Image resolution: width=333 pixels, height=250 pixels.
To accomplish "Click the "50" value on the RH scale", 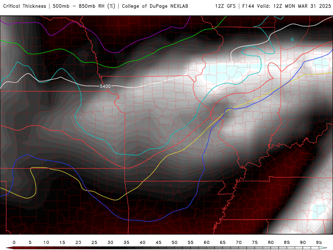I will 174,242.
